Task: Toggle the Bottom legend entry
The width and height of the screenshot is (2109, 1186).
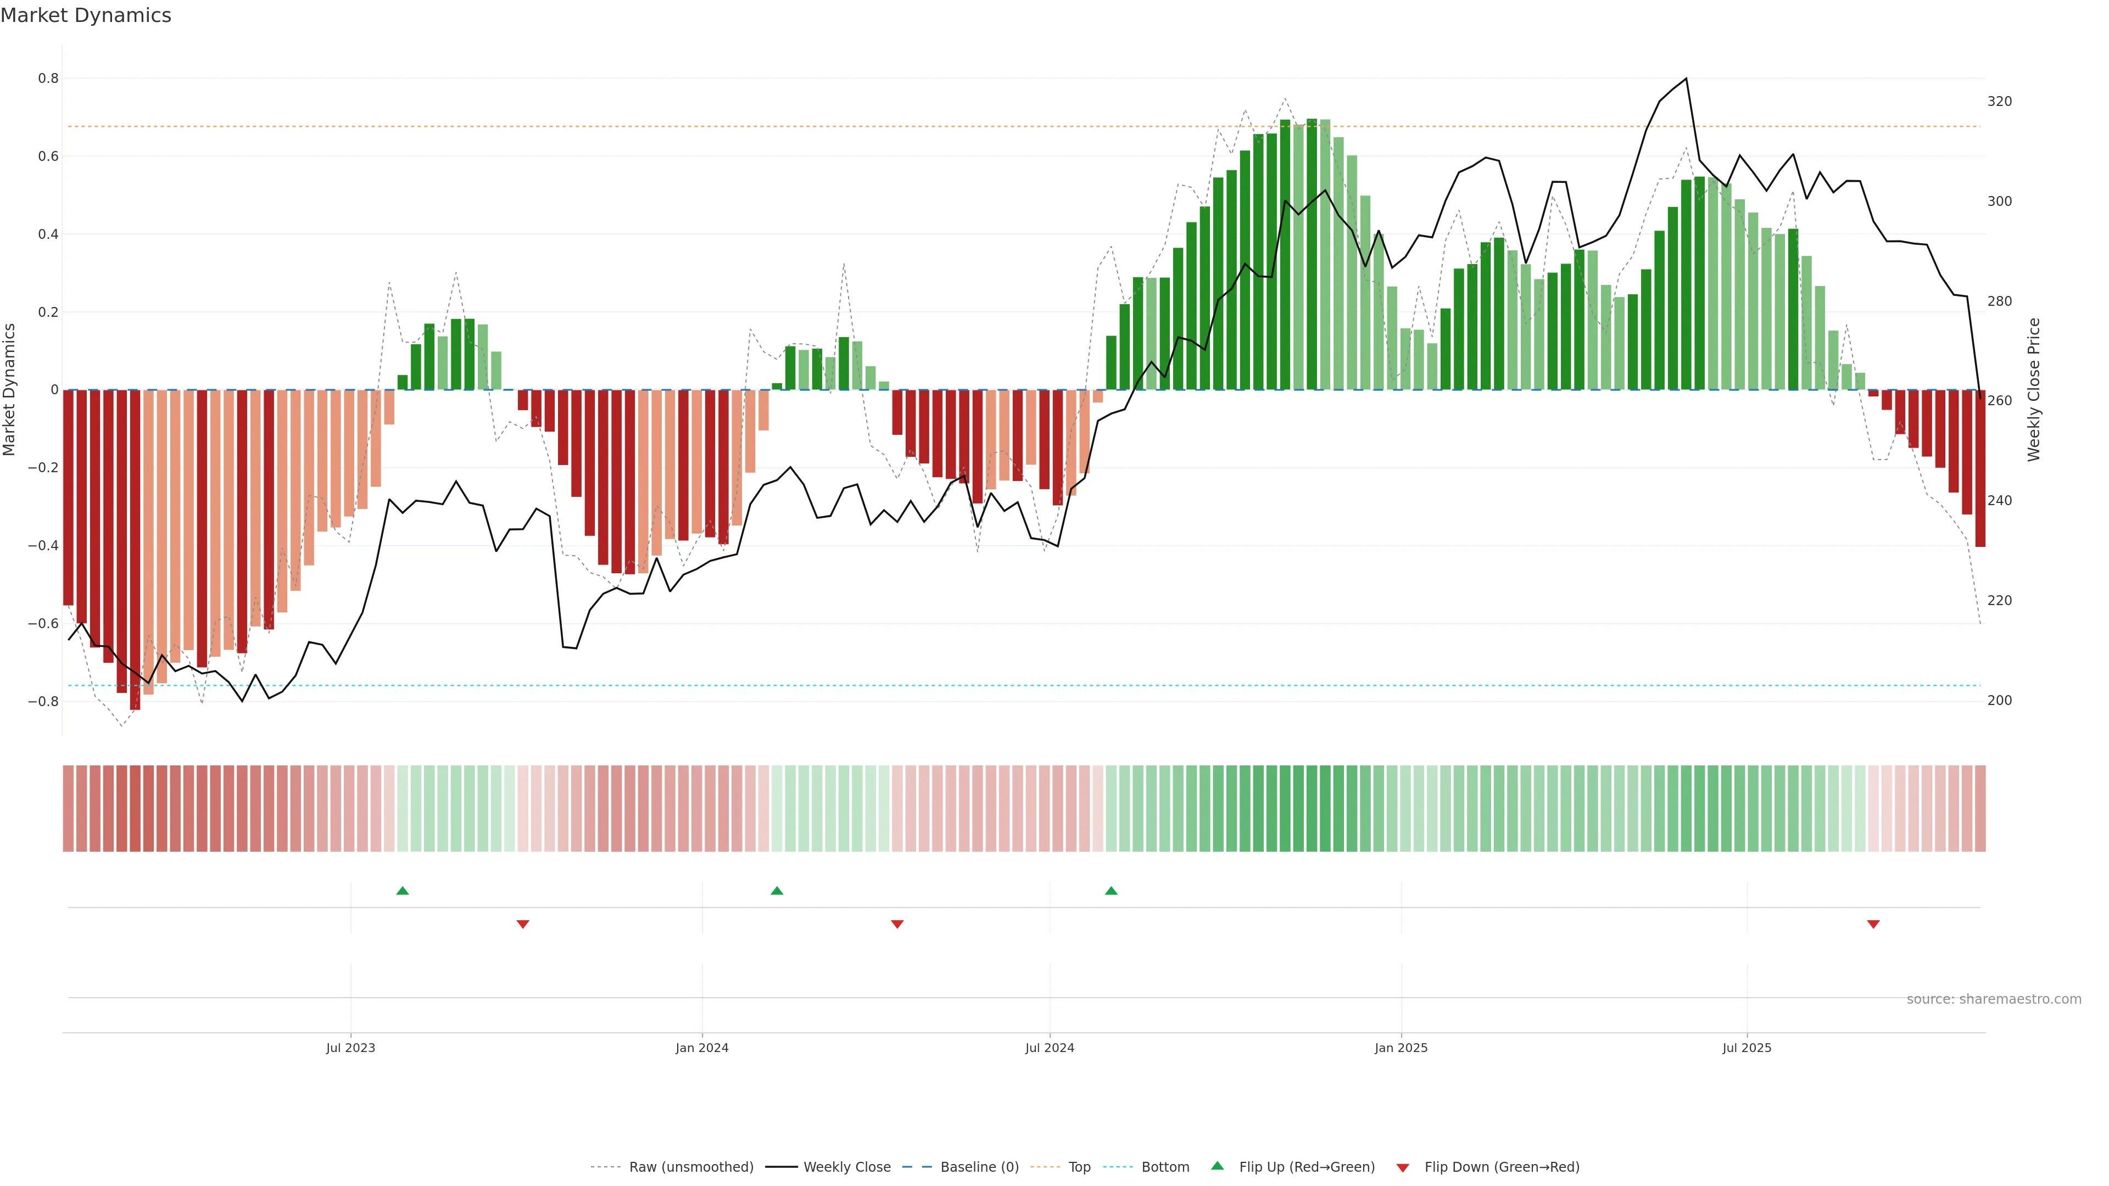Action: (x=1165, y=1167)
